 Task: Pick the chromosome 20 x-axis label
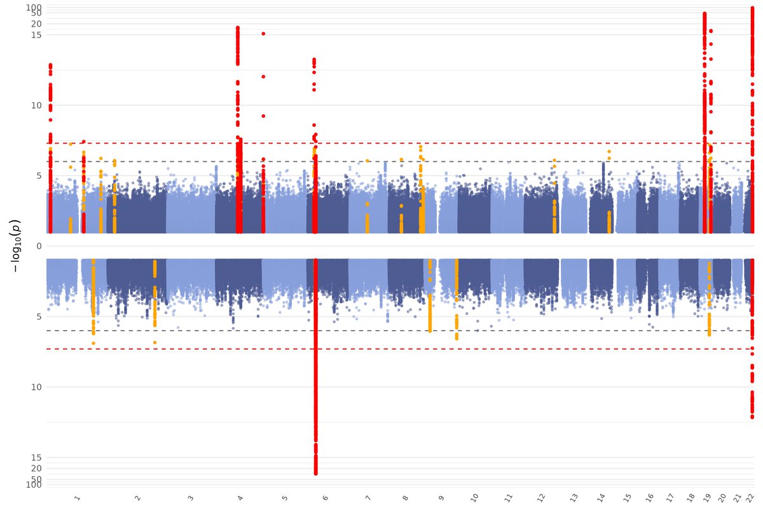click(x=722, y=498)
